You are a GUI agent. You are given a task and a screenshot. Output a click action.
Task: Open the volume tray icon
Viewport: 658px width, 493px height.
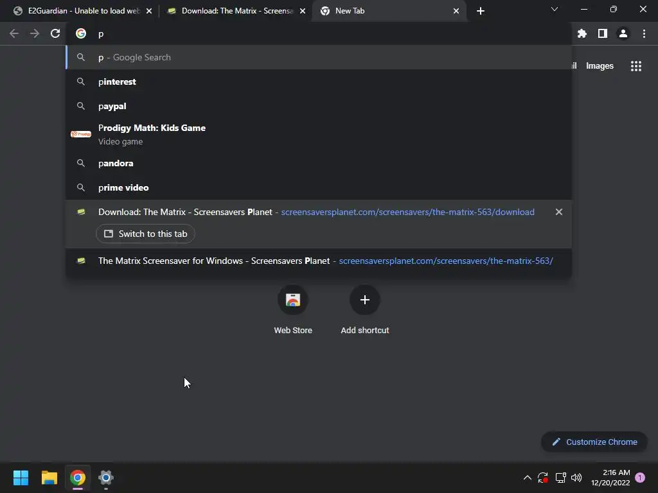(x=576, y=478)
